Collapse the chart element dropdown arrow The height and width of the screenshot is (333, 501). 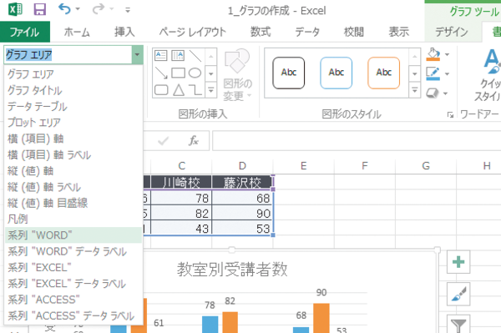point(137,54)
